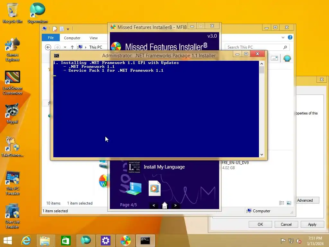
Task: Click the console scrollbar up arrow
Action: [x=262, y=64]
